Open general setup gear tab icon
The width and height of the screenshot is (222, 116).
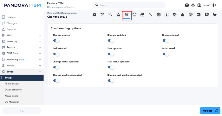pyautogui.click(x=94, y=14)
